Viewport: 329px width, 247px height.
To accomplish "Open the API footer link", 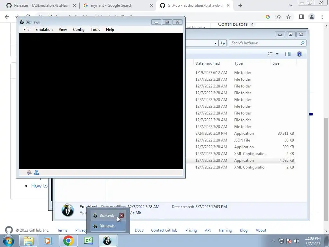I will (x=208, y=230).
